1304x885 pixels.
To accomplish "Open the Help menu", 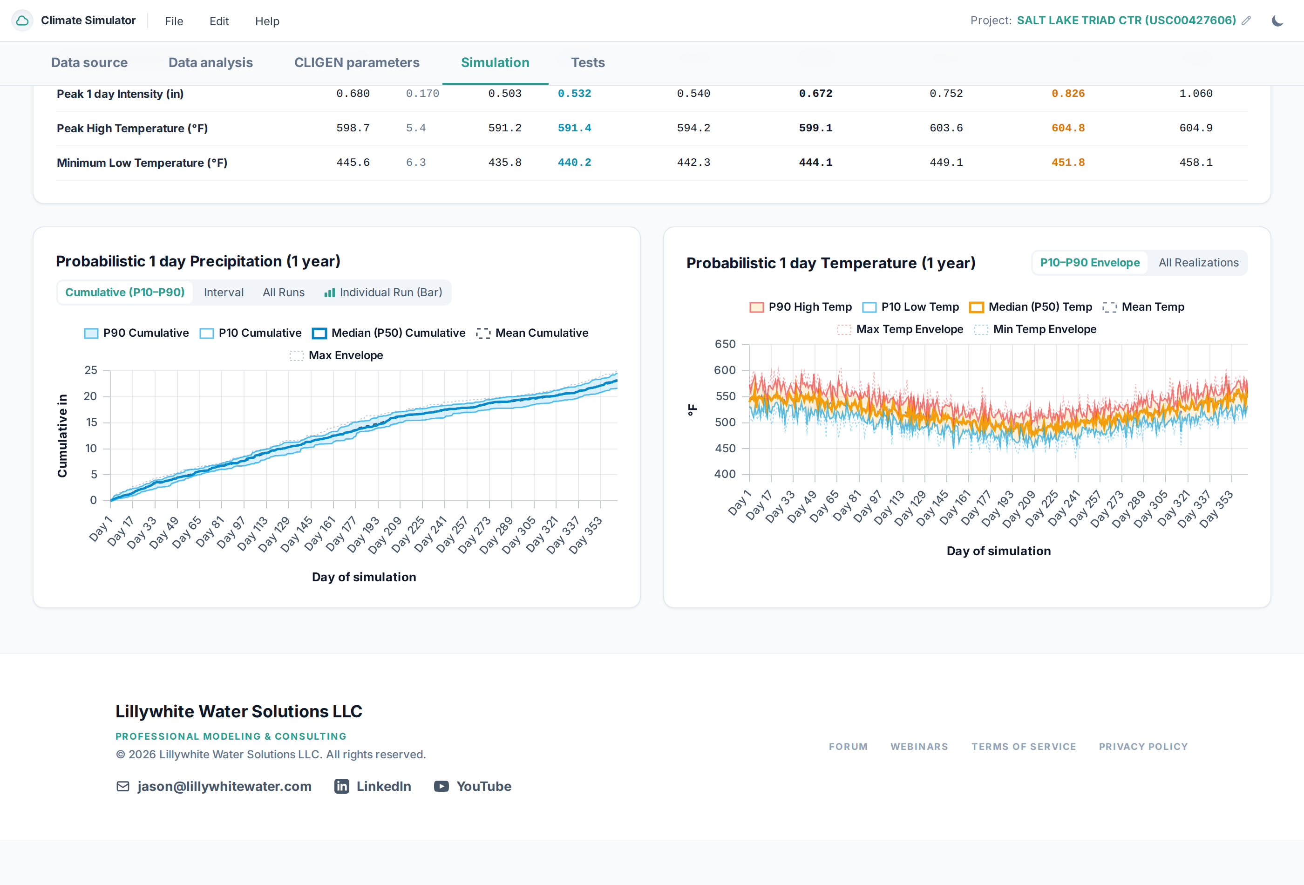I will [x=267, y=21].
